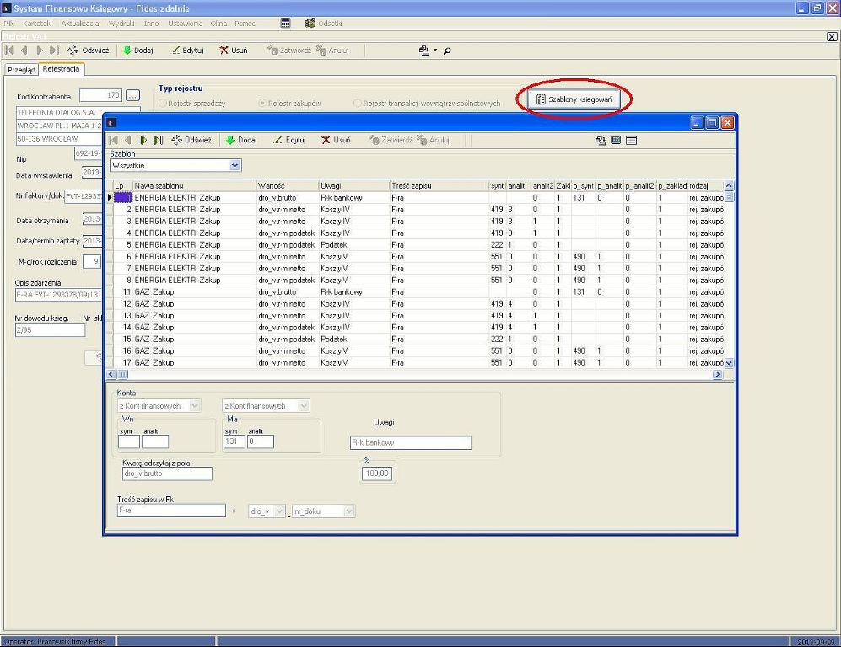The image size is (841, 647).
Task: Go to next record in templates window
Action: tap(143, 140)
